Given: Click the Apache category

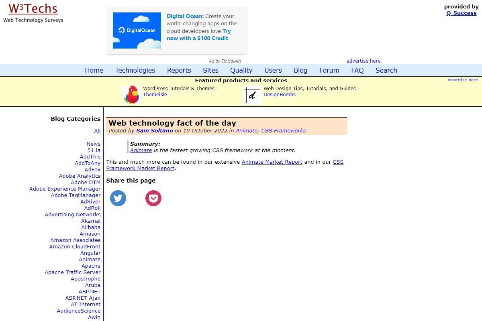Looking at the screenshot, I should click(x=91, y=266).
